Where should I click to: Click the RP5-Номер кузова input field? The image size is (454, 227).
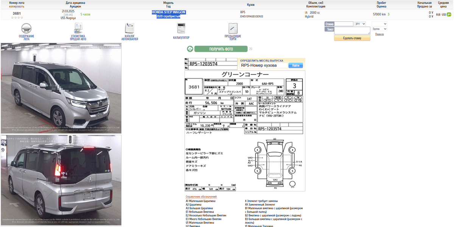tap(263, 65)
